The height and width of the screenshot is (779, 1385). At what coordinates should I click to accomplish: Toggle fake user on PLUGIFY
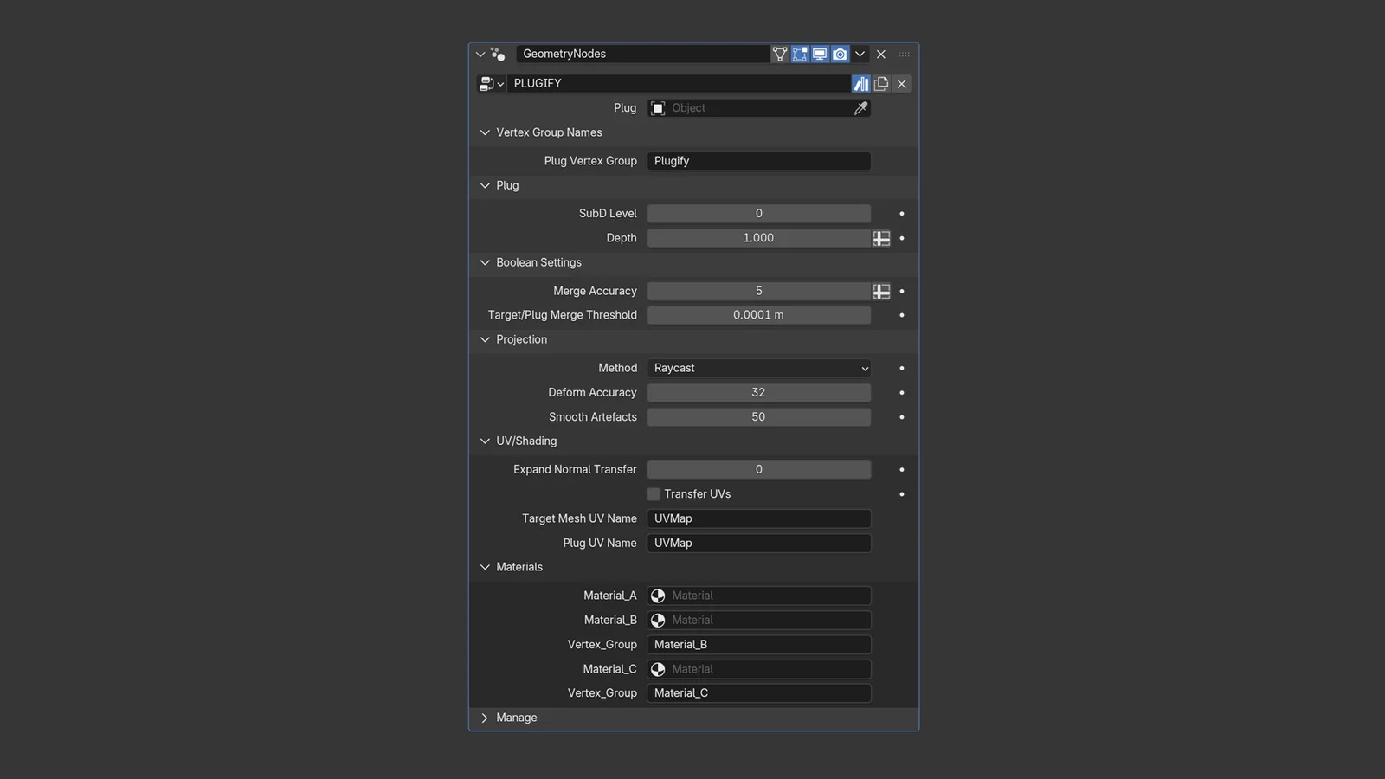pyautogui.click(x=860, y=83)
